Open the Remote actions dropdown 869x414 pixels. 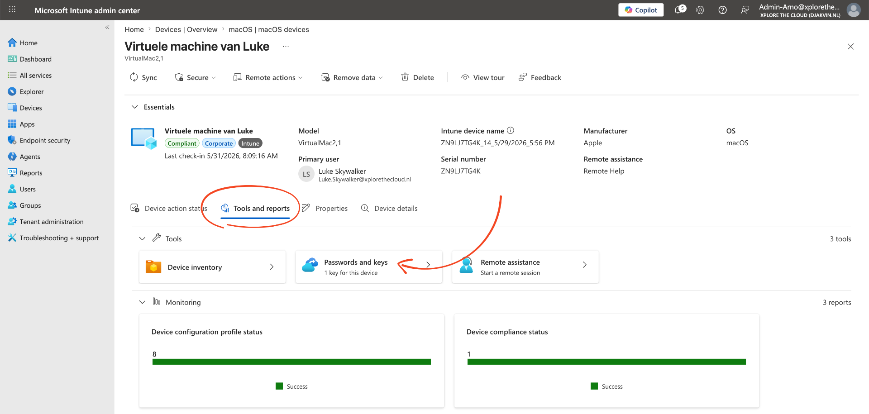click(268, 77)
